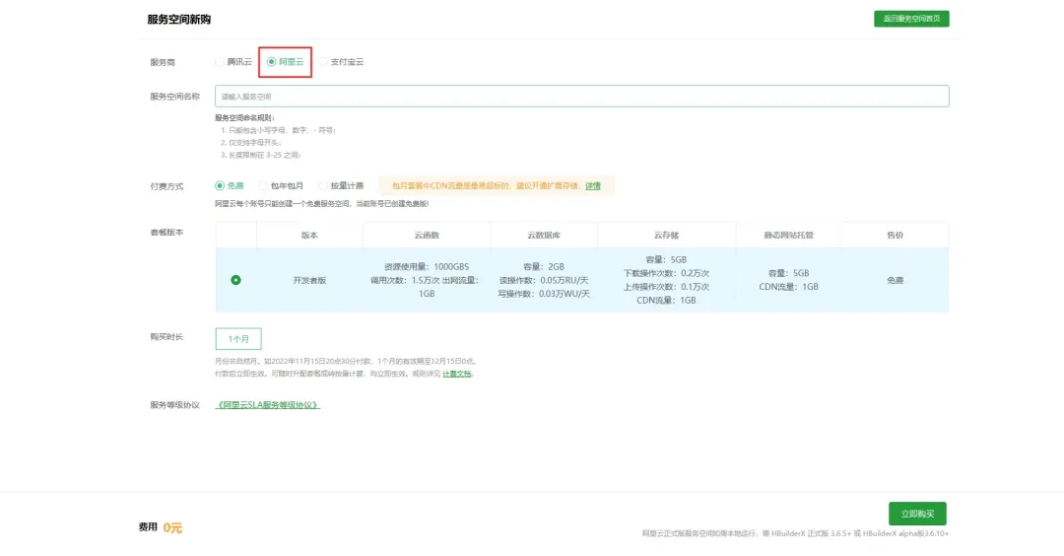
Task: Click the 售价 column header
Action: coord(895,235)
